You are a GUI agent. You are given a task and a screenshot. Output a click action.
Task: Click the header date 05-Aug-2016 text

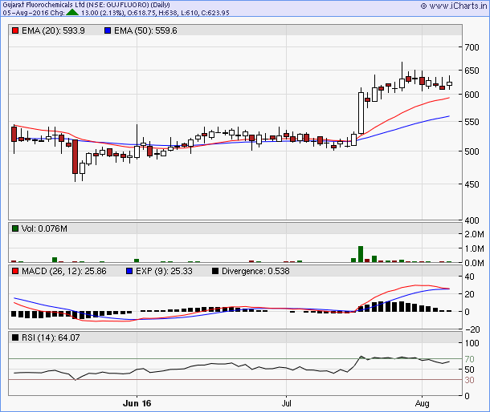pos(24,13)
